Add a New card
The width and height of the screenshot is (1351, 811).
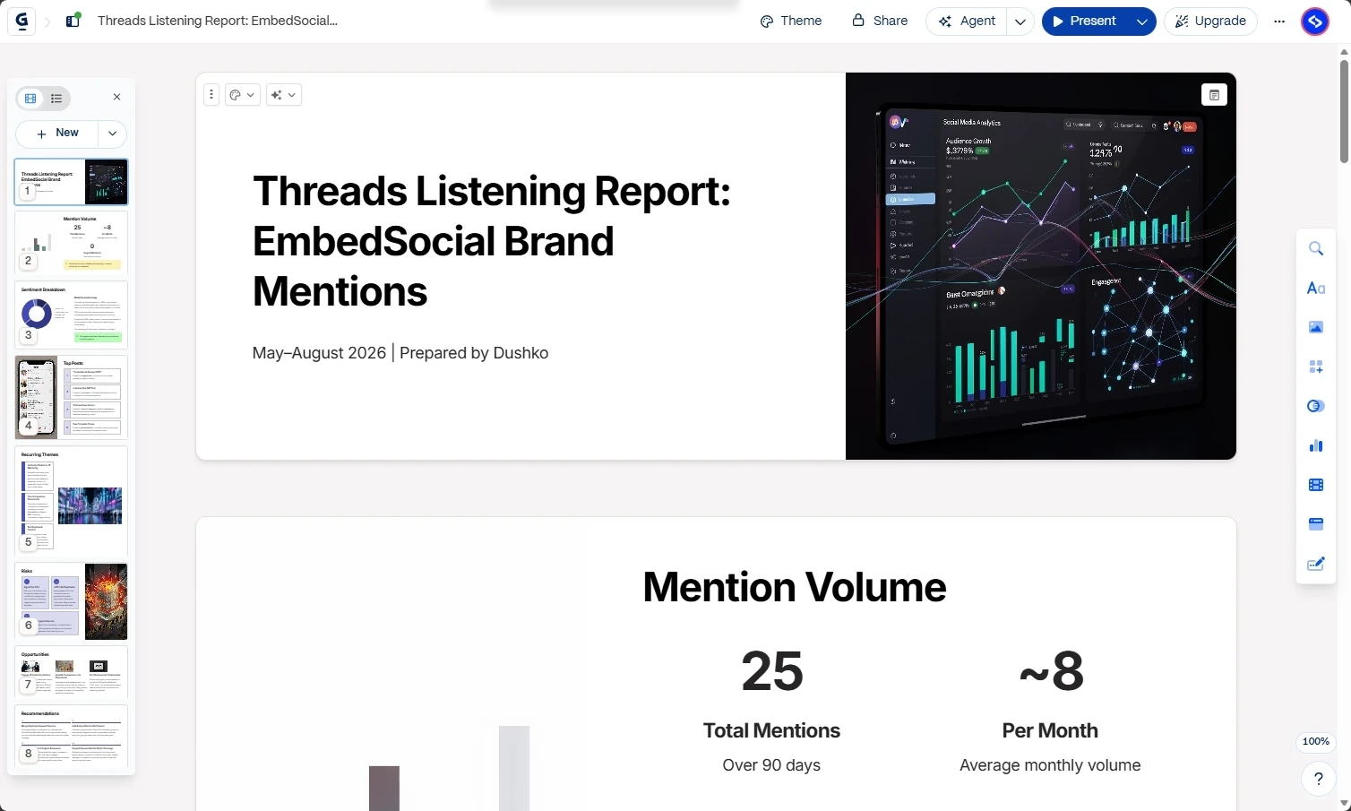coord(57,134)
